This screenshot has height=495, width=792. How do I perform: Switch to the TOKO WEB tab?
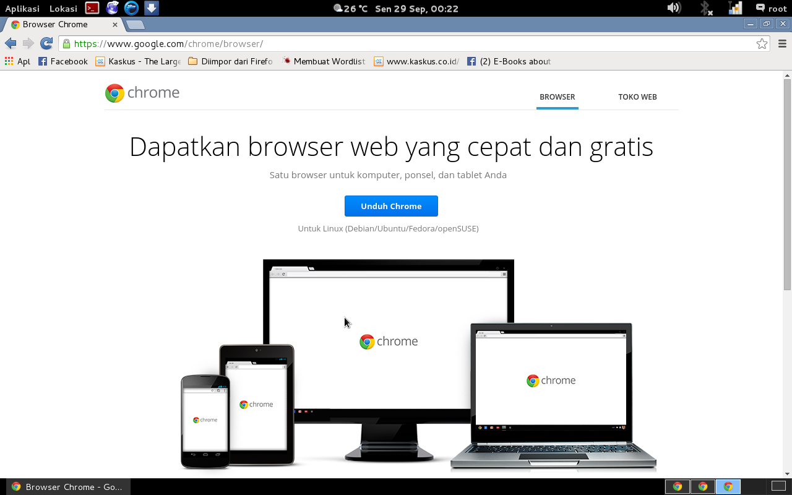pos(638,97)
